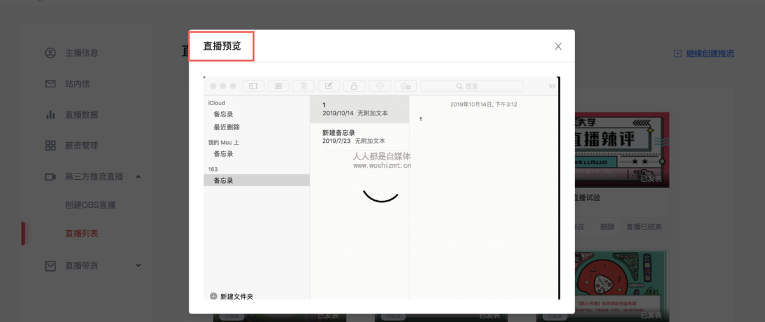
Task: Click the lock icon in preview toolbar
Action: pyautogui.click(x=354, y=86)
